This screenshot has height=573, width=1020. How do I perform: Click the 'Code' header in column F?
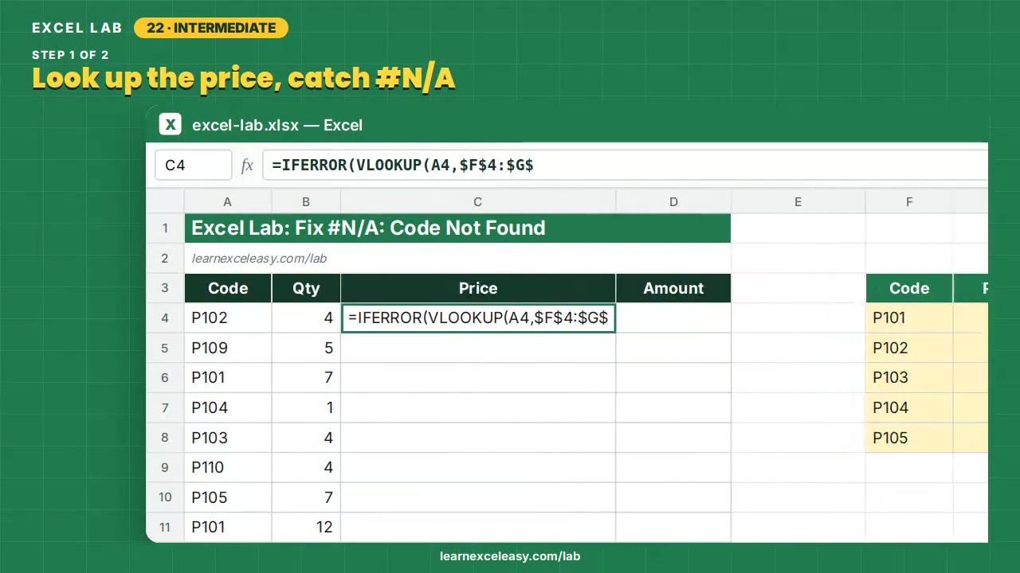909,288
